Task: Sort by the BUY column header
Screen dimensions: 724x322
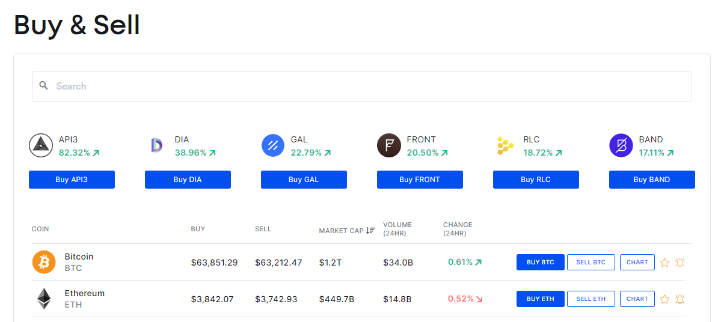Action: pos(198,229)
